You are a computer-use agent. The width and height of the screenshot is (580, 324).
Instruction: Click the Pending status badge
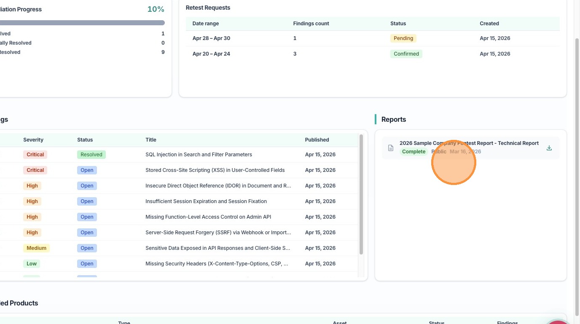[403, 38]
